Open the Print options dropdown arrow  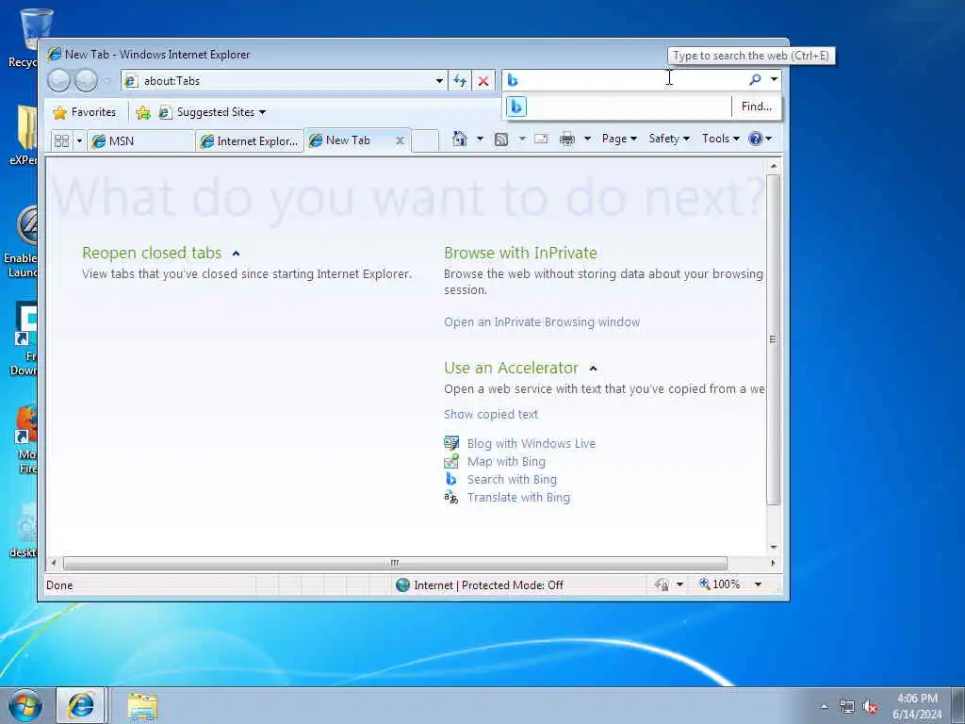coord(587,139)
